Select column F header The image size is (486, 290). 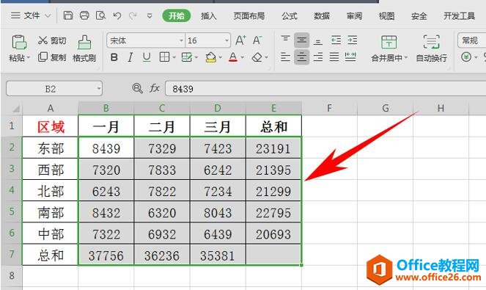tap(329, 108)
